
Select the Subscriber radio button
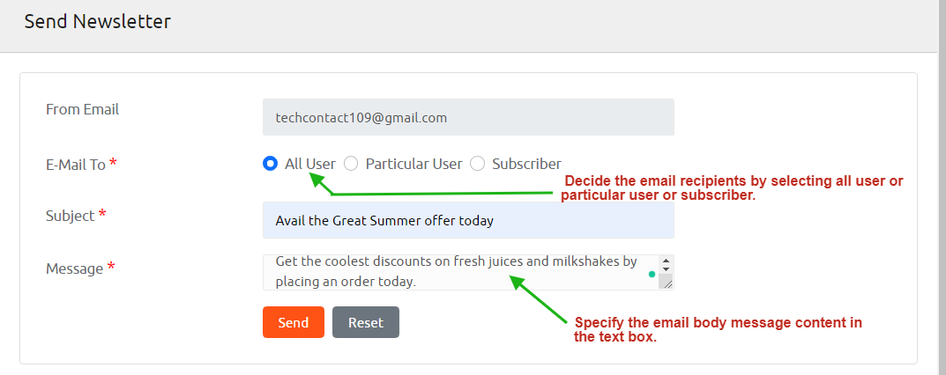(x=478, y=164)
